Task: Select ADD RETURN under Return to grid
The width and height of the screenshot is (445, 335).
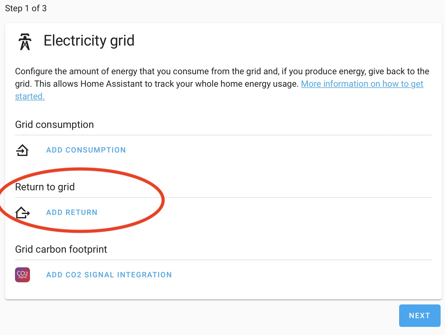Action: click(72, 212)
